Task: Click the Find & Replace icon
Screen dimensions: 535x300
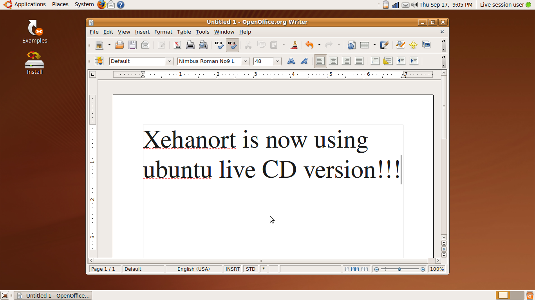Action: click(400, 45)
